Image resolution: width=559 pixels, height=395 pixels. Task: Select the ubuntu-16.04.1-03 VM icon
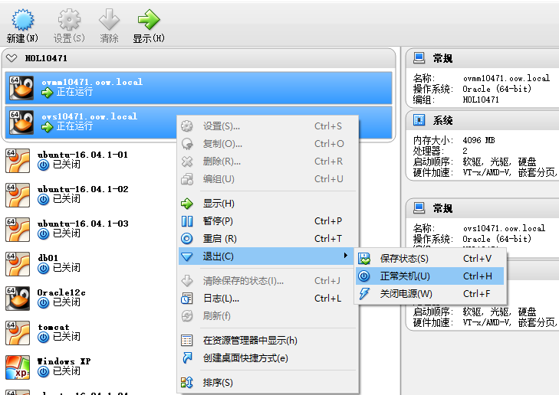coord(18,230)
